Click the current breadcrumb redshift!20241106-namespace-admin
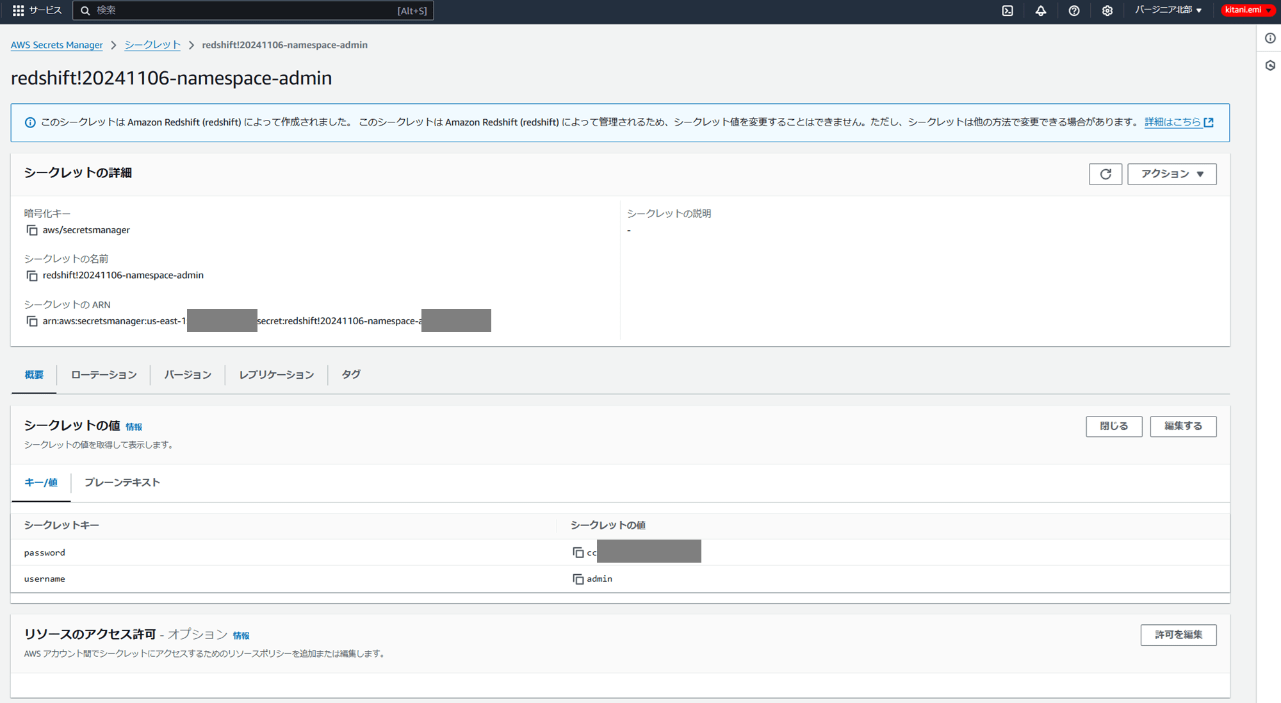The image size is (1281, 703). pos(285,45)
